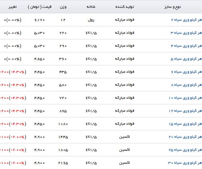The width and height of the screenshot is (202, 169).
Task: Select the weight '۱۴۴۵' cell
Action: (x=63, y=137)
